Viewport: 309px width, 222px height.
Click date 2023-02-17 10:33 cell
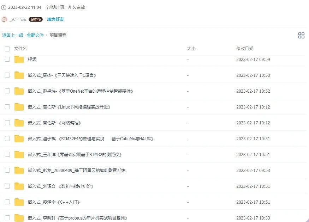click(253, 218)
